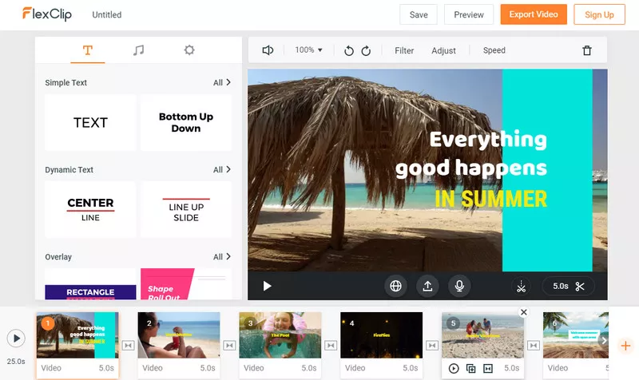Viewport: 639px width, 380px height.
Task: Add Shape Roll Out overlay
Action: pyautogui.click(x=186, y=284)
